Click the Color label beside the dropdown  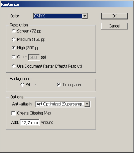tap(14, 16)
